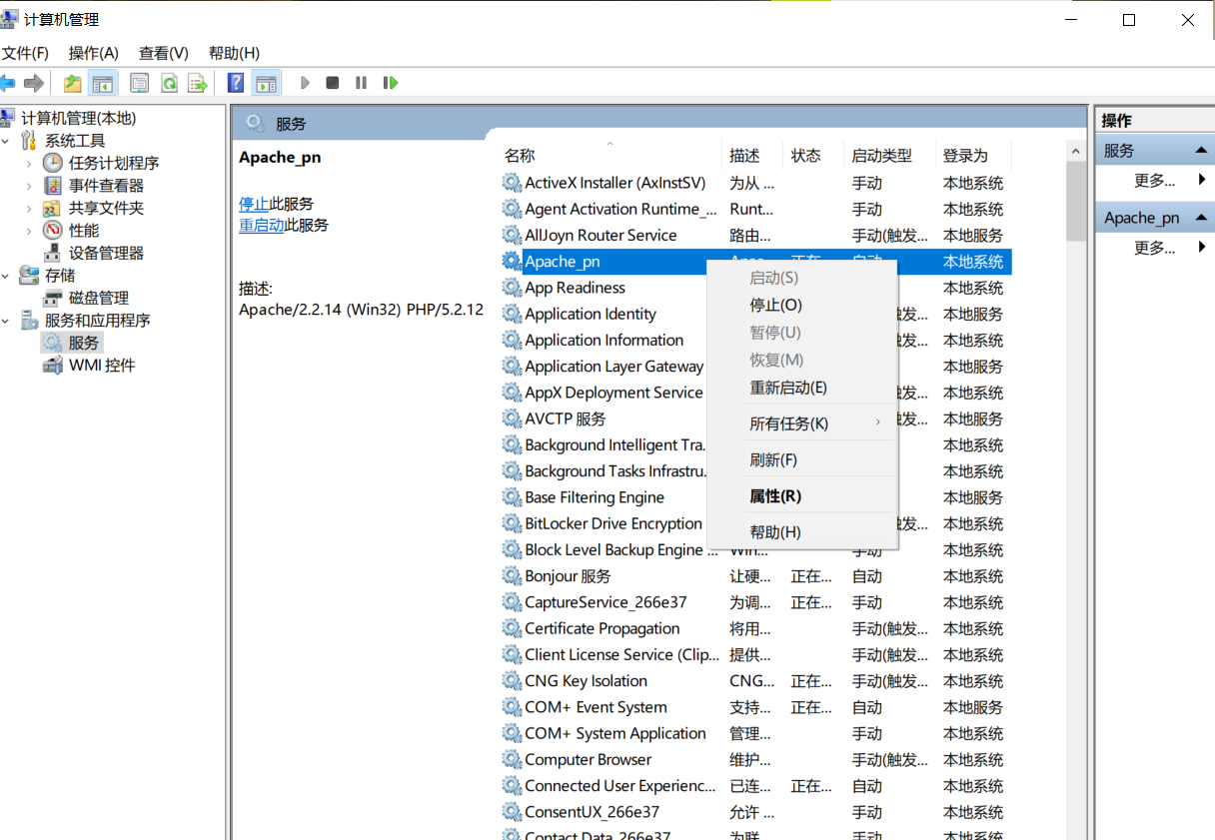Expand the 共享文件夹 tree node

point(29,208)
